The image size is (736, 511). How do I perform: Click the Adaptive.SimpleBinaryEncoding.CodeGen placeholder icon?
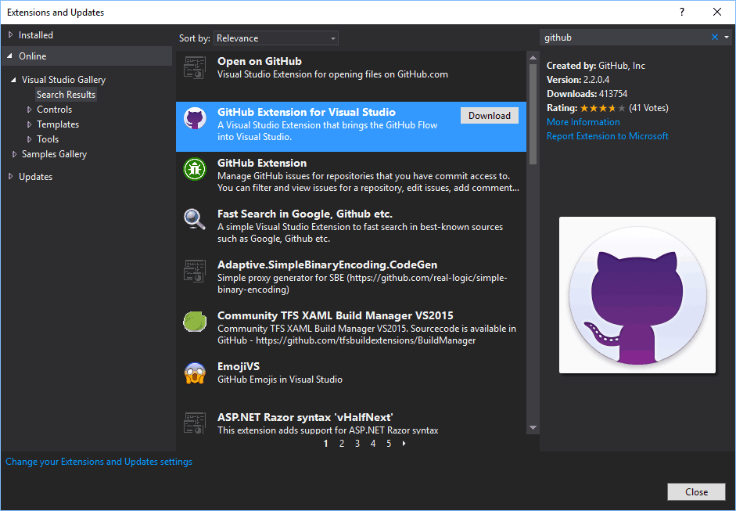tap(194, 271)
